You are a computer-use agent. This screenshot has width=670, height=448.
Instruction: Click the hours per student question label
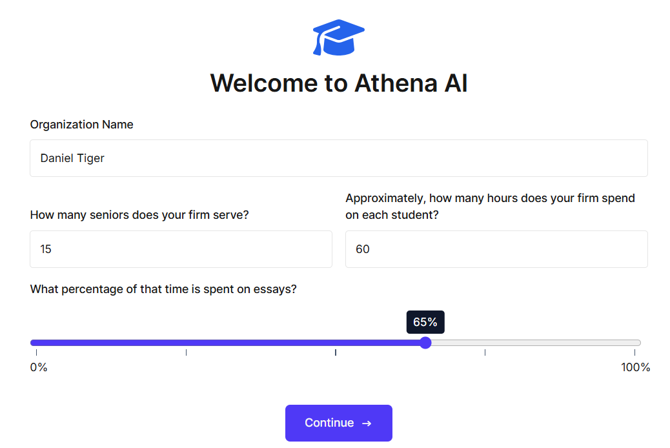pos(490,207)
